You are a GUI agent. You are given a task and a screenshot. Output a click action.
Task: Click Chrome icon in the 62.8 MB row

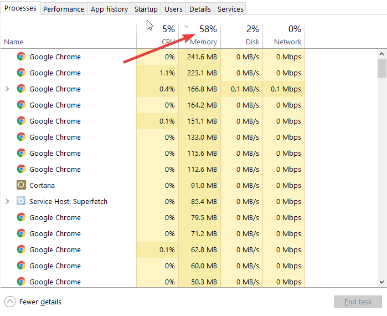[21, 249]
